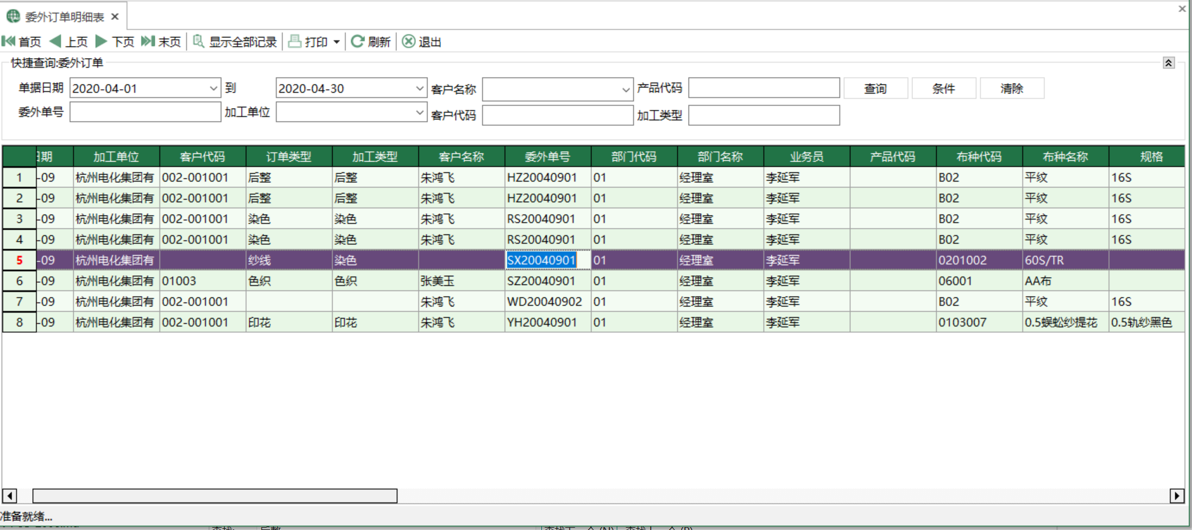The width and height of the screenshot is (1192, 530).
Task: Click the 查询 button
Action: (x=876, y=89)
